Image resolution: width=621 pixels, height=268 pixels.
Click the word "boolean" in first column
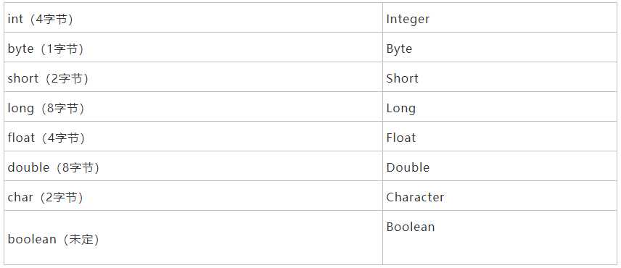(x=32, y=239)
